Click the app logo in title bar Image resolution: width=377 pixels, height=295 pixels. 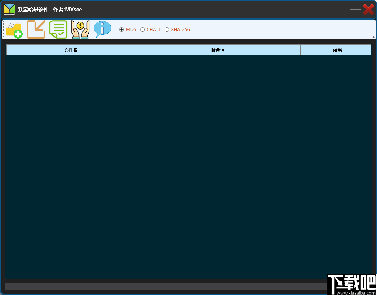point(9,10)
